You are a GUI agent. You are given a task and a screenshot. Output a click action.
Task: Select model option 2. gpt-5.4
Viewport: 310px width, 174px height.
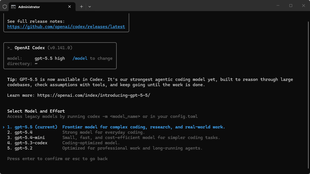[76, 132]
